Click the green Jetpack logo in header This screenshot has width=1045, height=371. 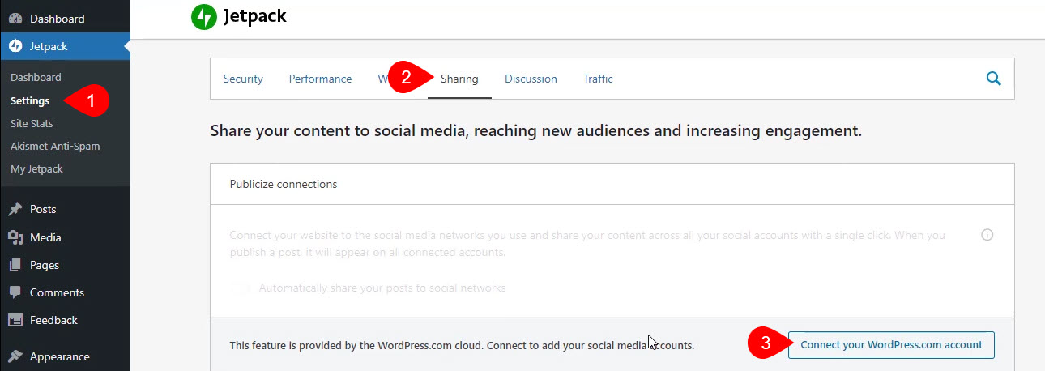tap(204, 16)
